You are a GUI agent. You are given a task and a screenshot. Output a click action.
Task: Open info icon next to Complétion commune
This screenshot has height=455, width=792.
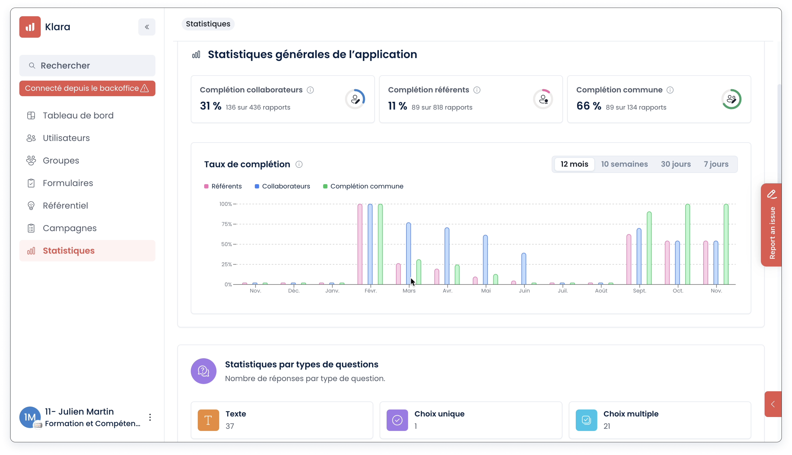pos(670,90)
